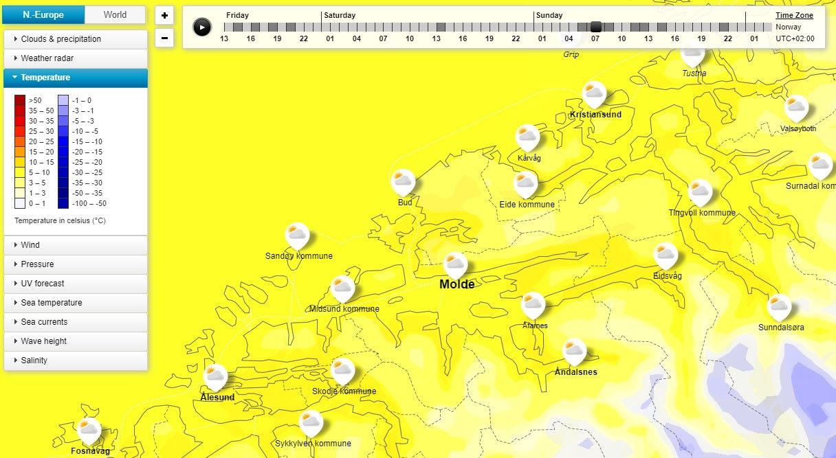
Task: Select the N.-Europe tab
Action: point(44,14)
